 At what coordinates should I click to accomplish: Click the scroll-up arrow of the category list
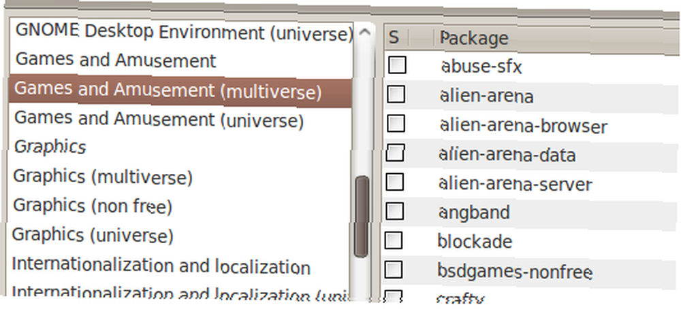365,33
